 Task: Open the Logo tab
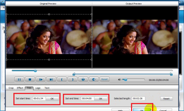tap(38, 88)
